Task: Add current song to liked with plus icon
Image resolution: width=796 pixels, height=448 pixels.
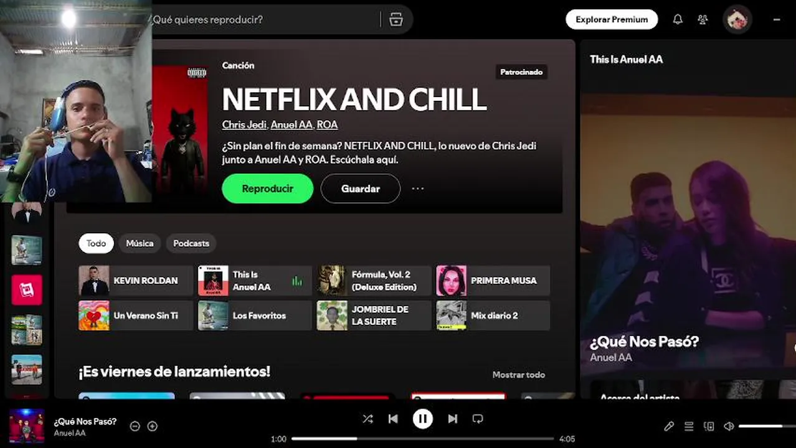Action: click(152, 426)
